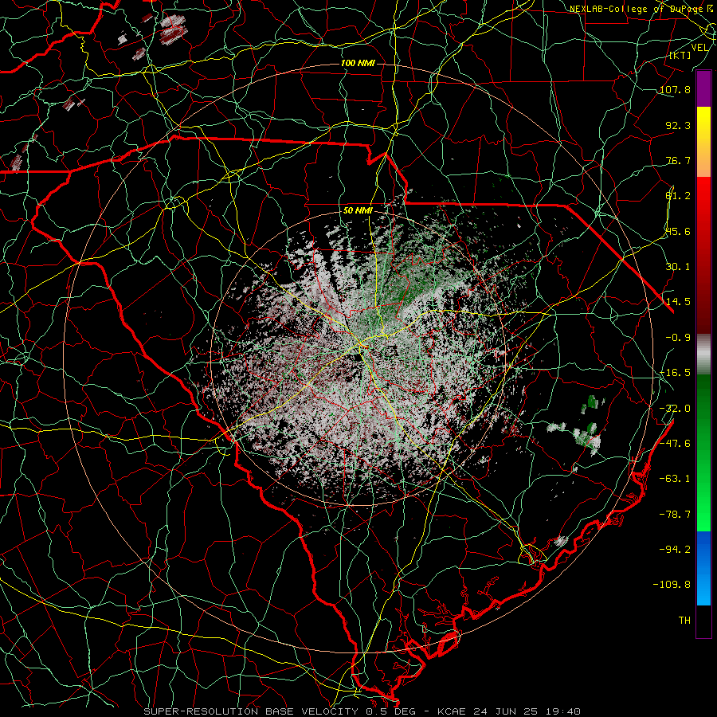Click the 92.3 velocity scale value
Screen dimensions: 717x717
[x=678, y=125]
